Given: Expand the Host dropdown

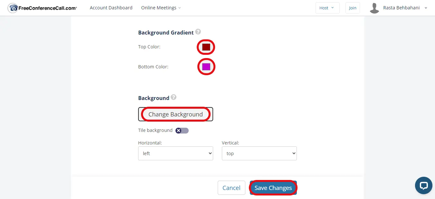Looking at the screenshot, I should (x=327, y=8).
